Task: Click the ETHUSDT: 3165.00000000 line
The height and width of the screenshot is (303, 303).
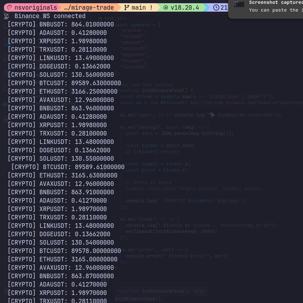Action: 63,259
